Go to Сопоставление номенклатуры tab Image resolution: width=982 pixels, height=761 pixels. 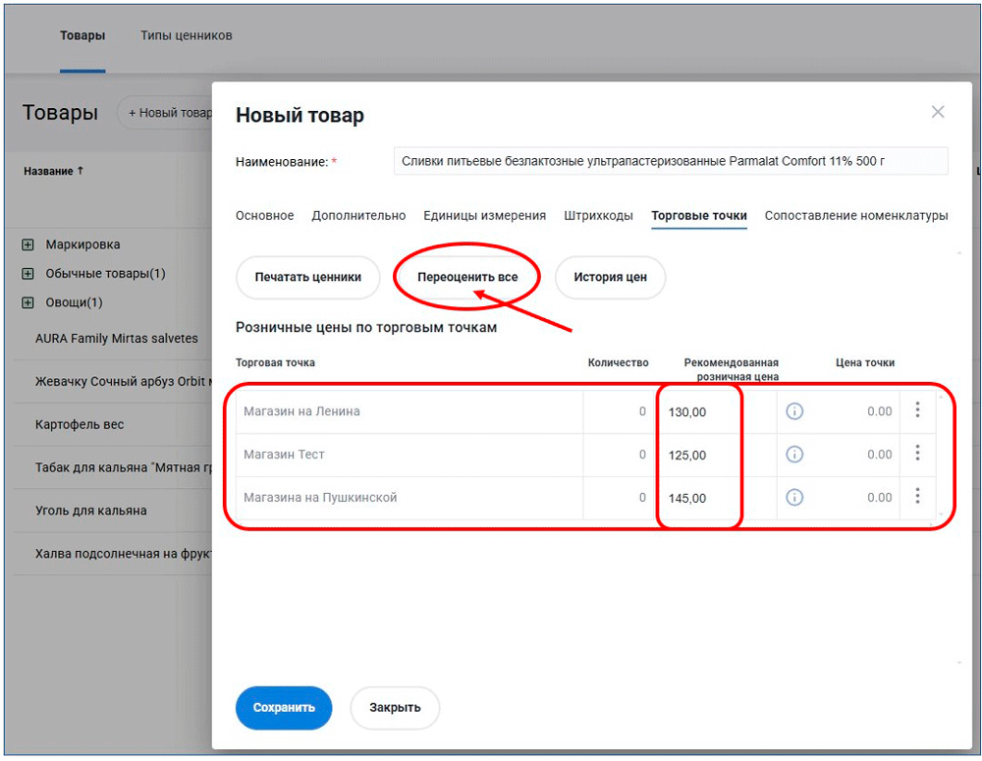(x=855, y=216)
